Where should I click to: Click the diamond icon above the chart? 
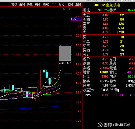point(64,9)
